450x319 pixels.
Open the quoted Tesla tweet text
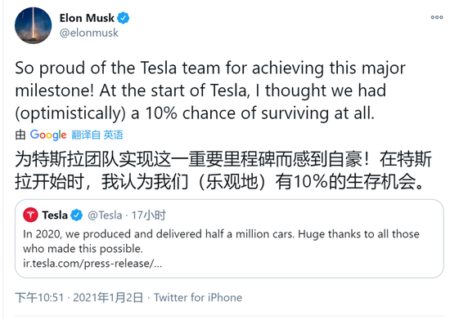tap(221, 241)
